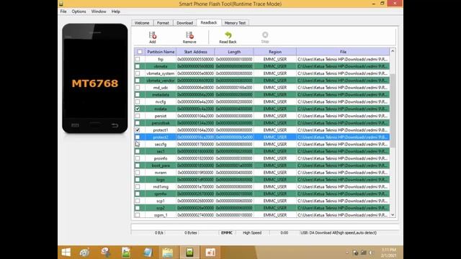
Task: Click the app icon in the title bar
Action: tap(61, 4)
